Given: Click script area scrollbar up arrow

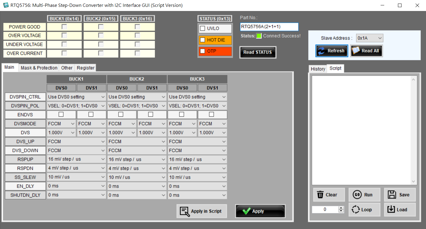Looking at the screenshot, I should click(x=413, y=80).
